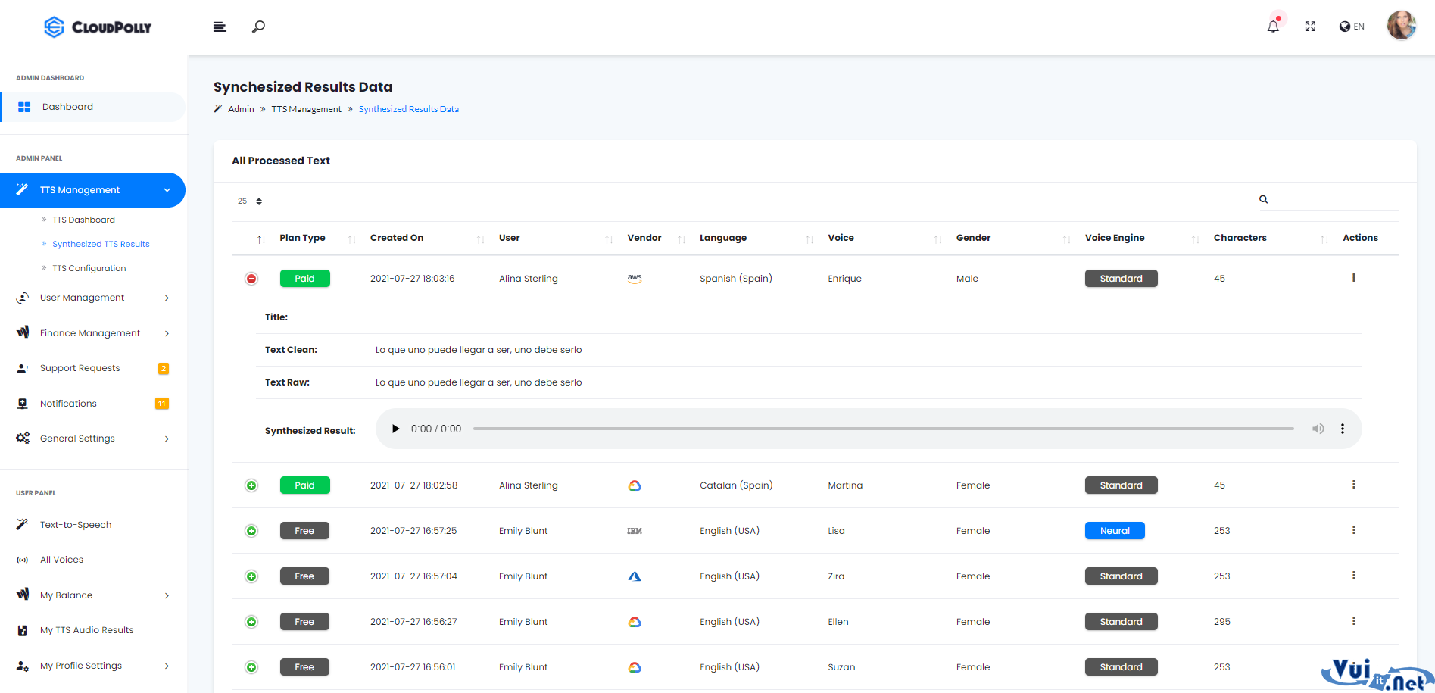The width and height of the screenshot is (1435, 693).
Task: Open Text-to-Speech in user panel
Action: [76, 525]
